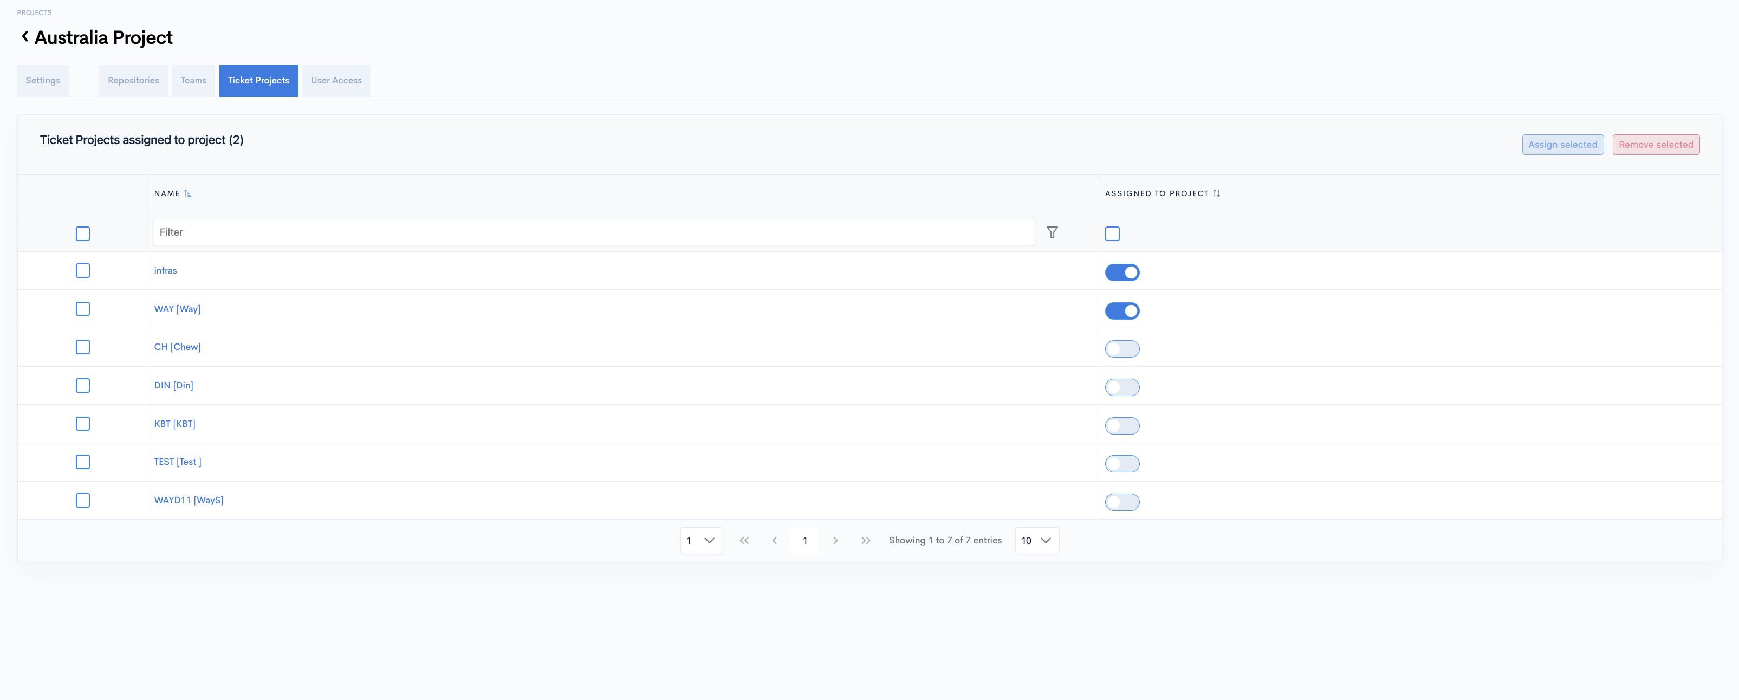Image resolution: width=1739 pixels, height=700 pixels.
Task: Select the TEST [Test ] row checkbox
Action: click(82, 462)
